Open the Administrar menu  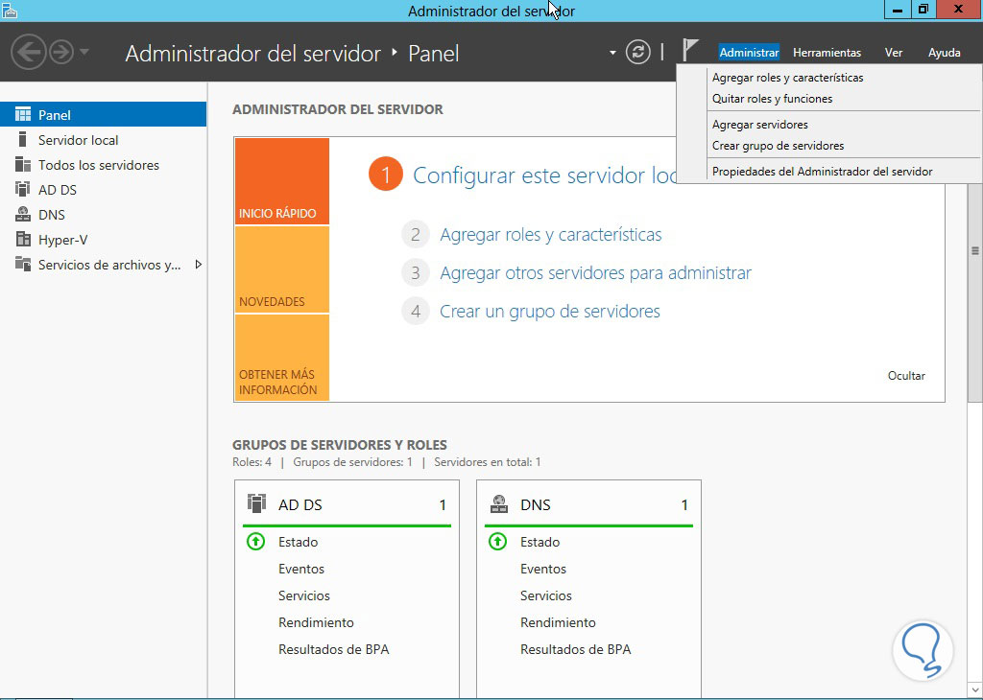[x=749, y=53]
